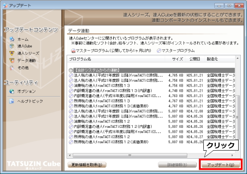Open ホーム via its house icon

pyautogui.click(x=12, y=39)
